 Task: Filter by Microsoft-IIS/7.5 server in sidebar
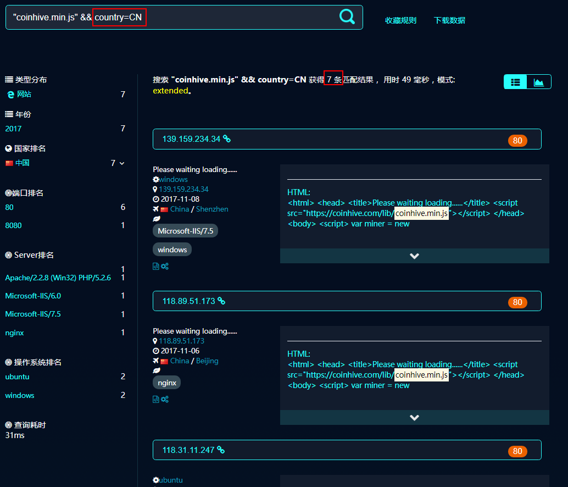point(33,314)
